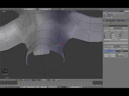This screenshot has width=129, height=96.
Task: Click Copy on the Mirror modifier
Action: coord(122,31)
